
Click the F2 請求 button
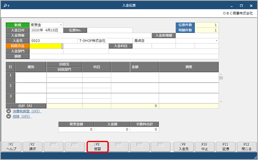(x=33, y=147)
